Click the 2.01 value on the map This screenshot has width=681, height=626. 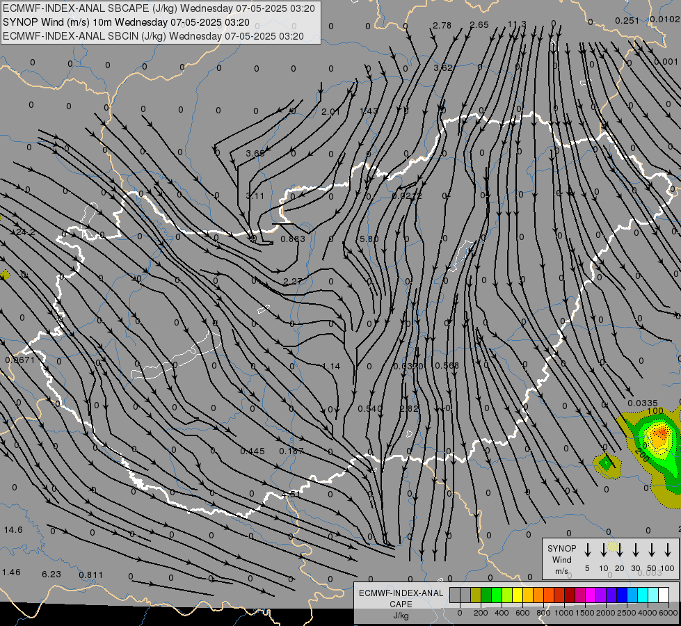330,112
